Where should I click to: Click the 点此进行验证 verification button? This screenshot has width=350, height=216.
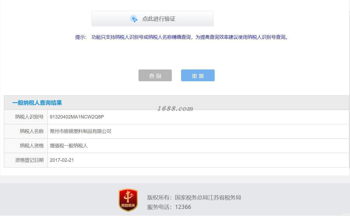pyautogui.click(x=152, y=19)
